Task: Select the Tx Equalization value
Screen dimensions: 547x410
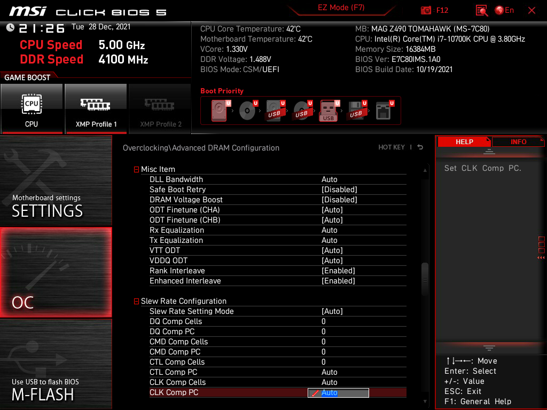Action: [x=329, y=240]
